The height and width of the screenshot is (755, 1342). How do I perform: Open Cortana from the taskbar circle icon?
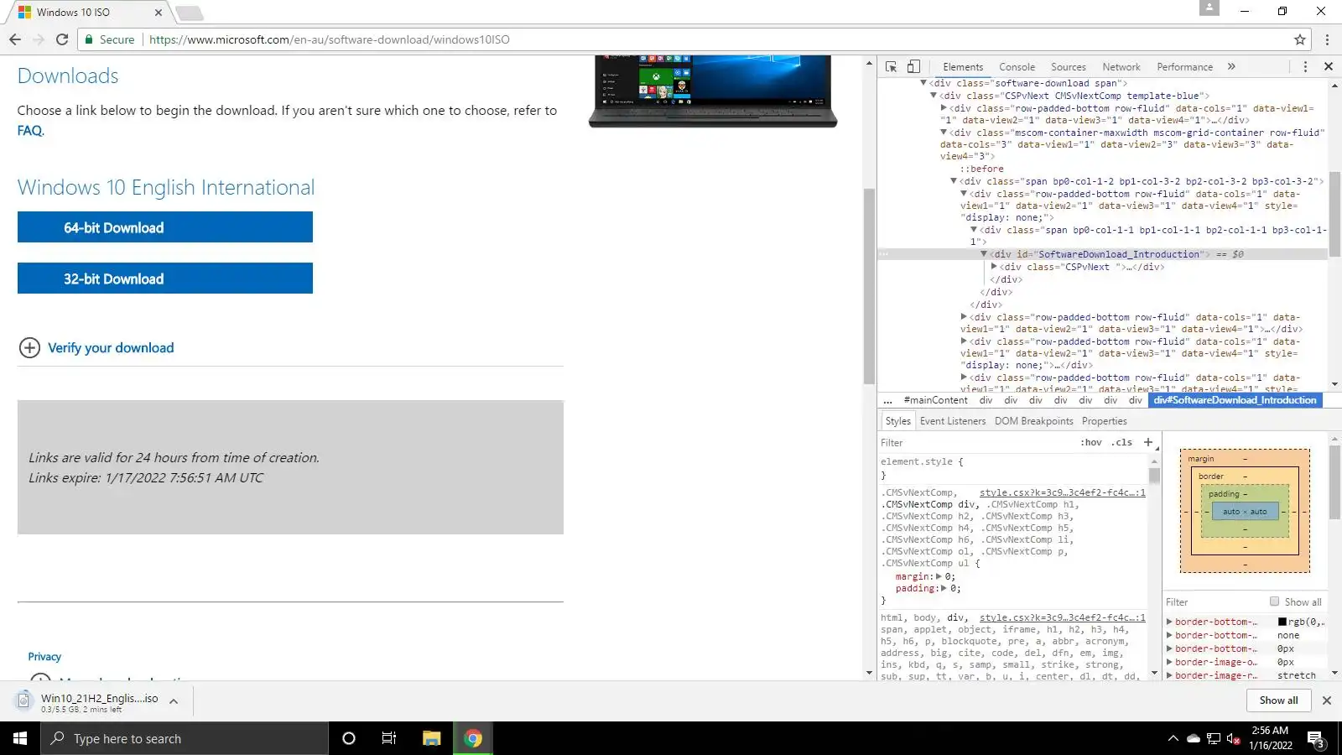pyautogui.click(x=349, y=738)
